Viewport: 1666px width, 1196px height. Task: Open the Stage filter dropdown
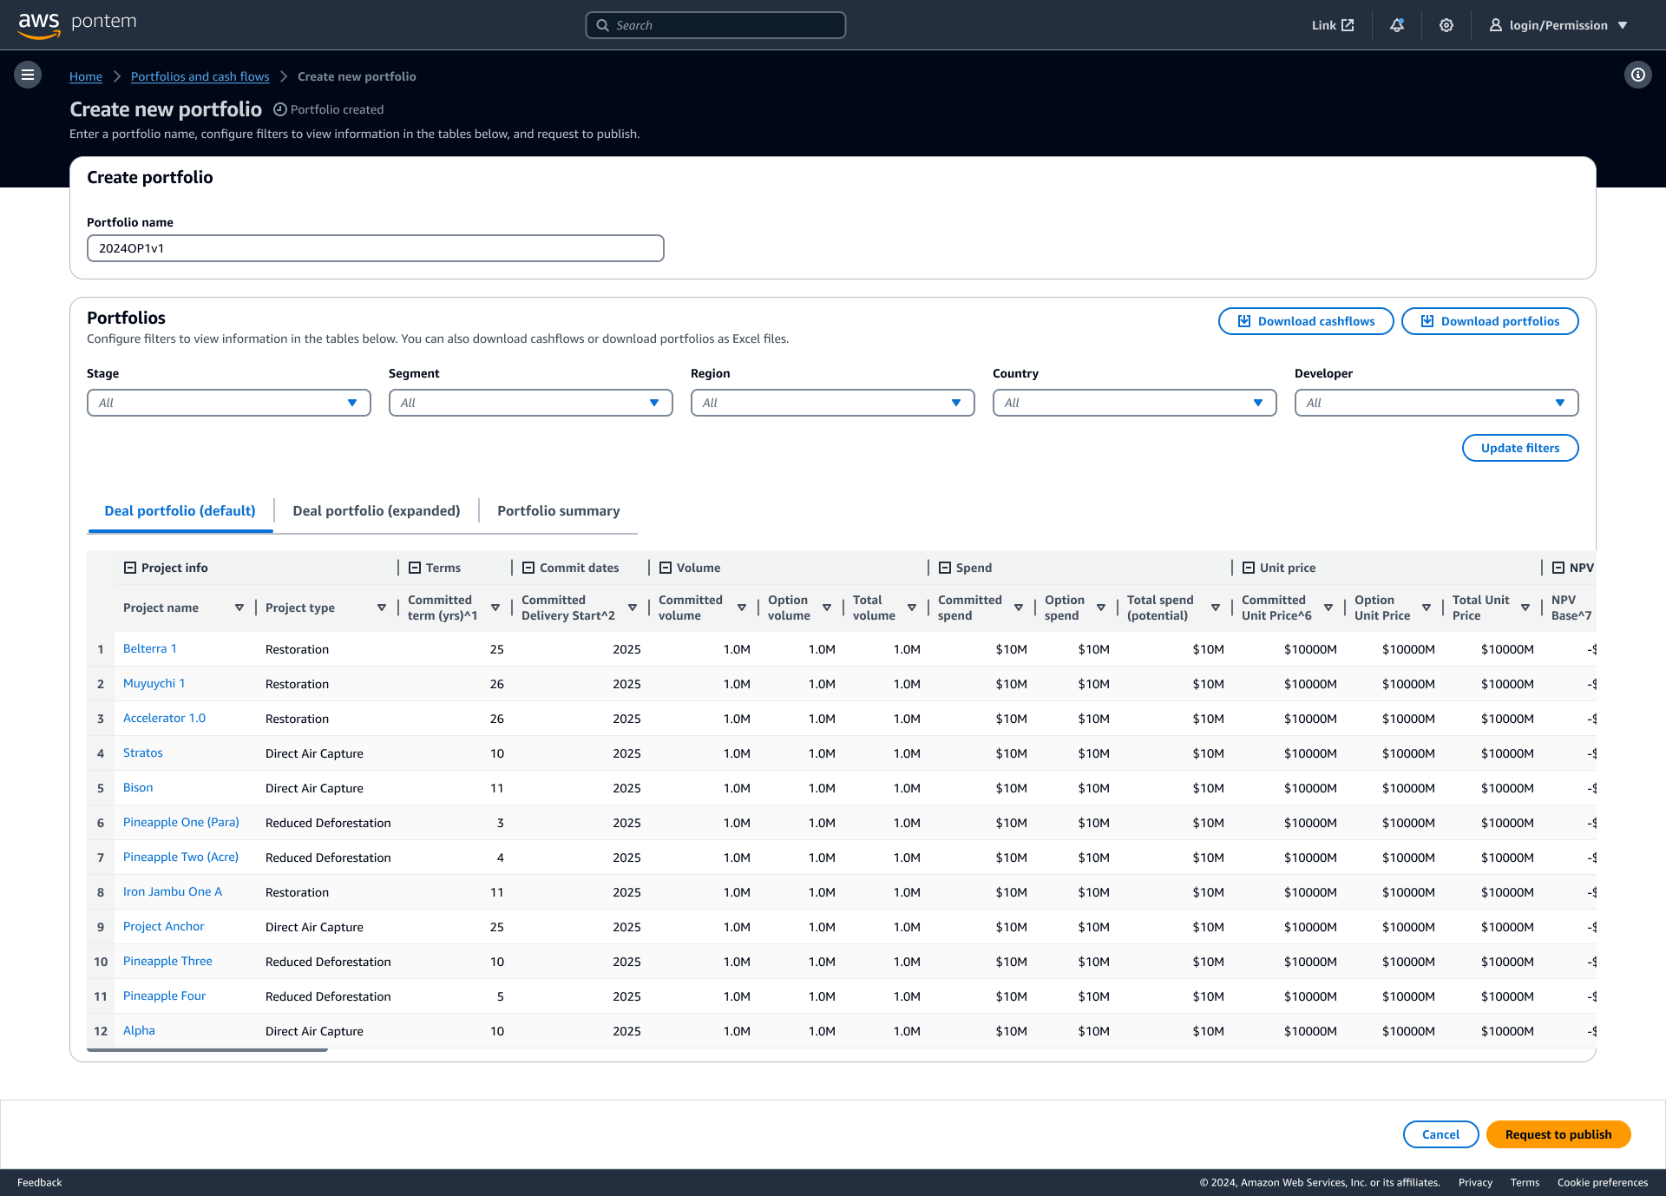coord(229,403)
